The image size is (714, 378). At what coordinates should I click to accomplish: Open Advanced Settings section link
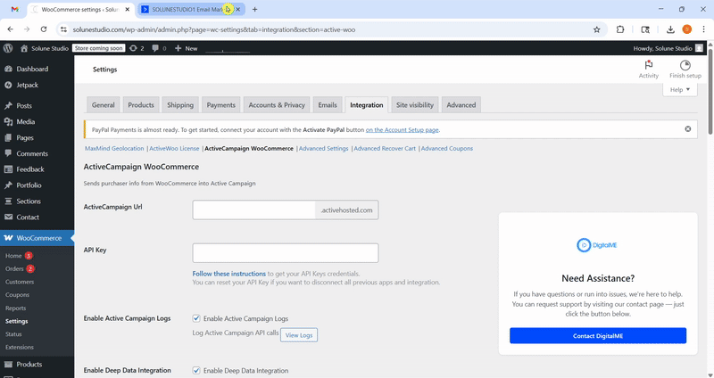324,148
